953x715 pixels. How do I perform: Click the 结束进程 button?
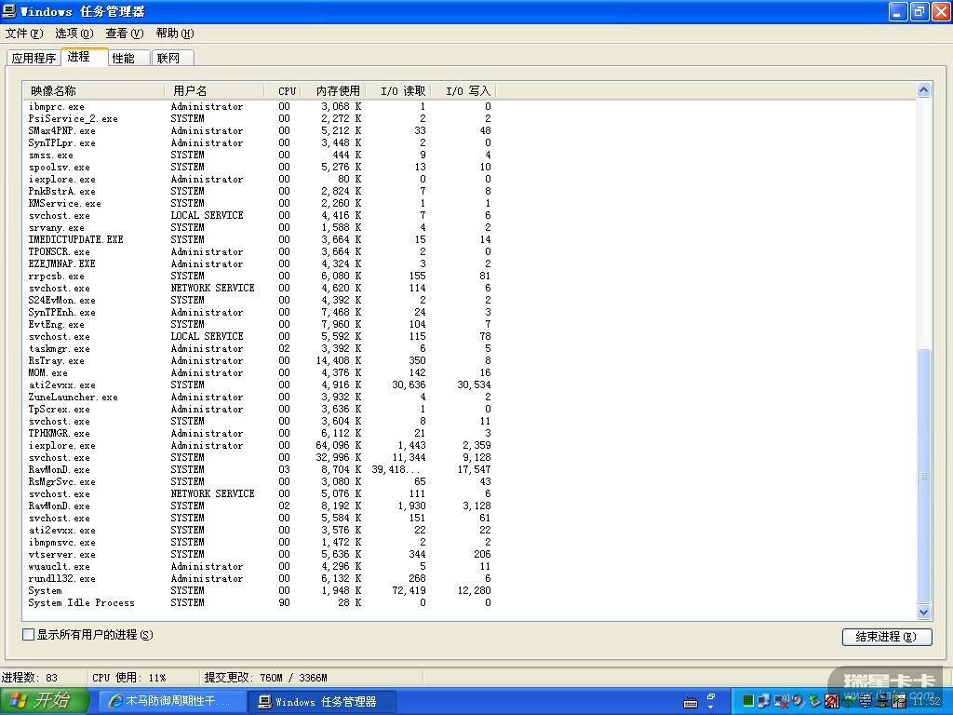(887, 637)
